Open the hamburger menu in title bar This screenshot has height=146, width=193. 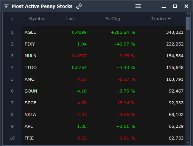point(138,6)
